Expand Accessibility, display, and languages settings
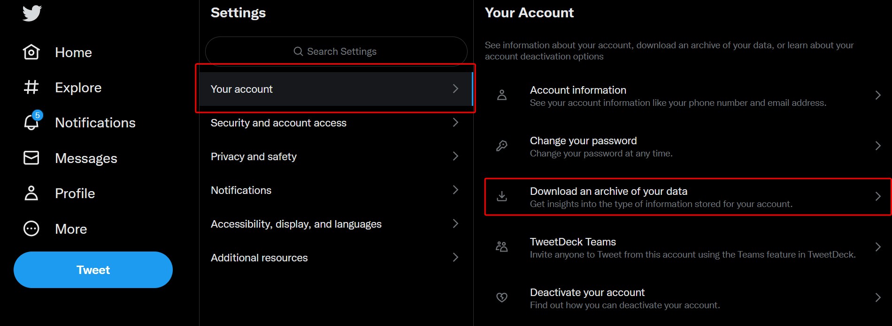 [335, 223]
